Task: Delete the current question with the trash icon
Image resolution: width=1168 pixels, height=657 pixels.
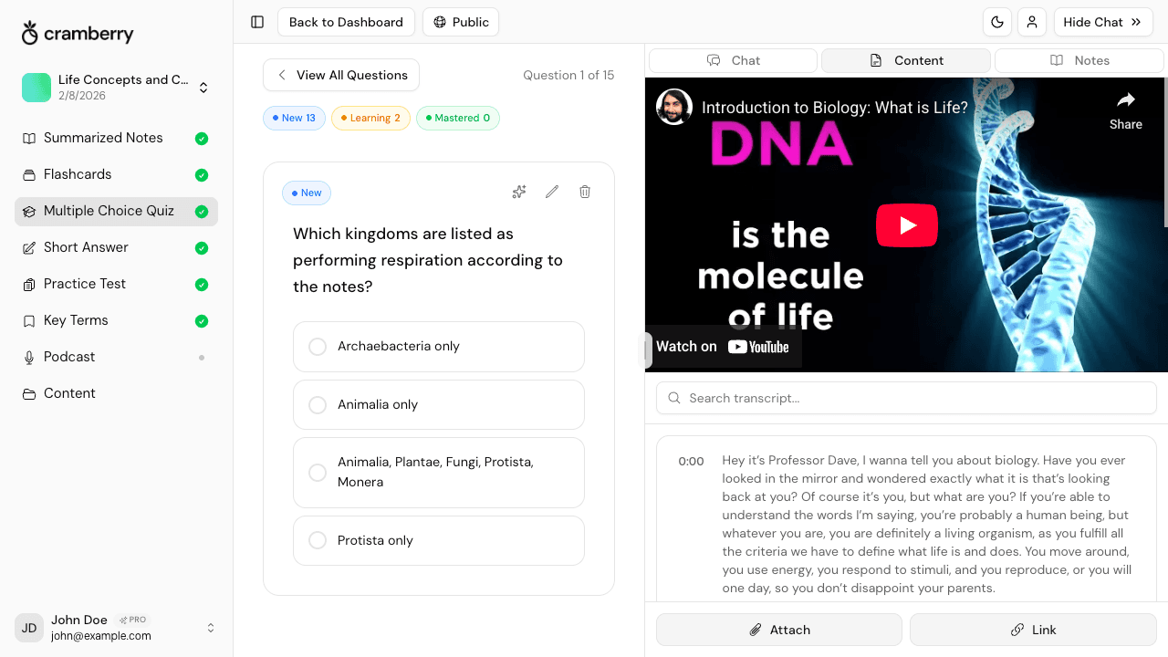Action: [584, 192]
